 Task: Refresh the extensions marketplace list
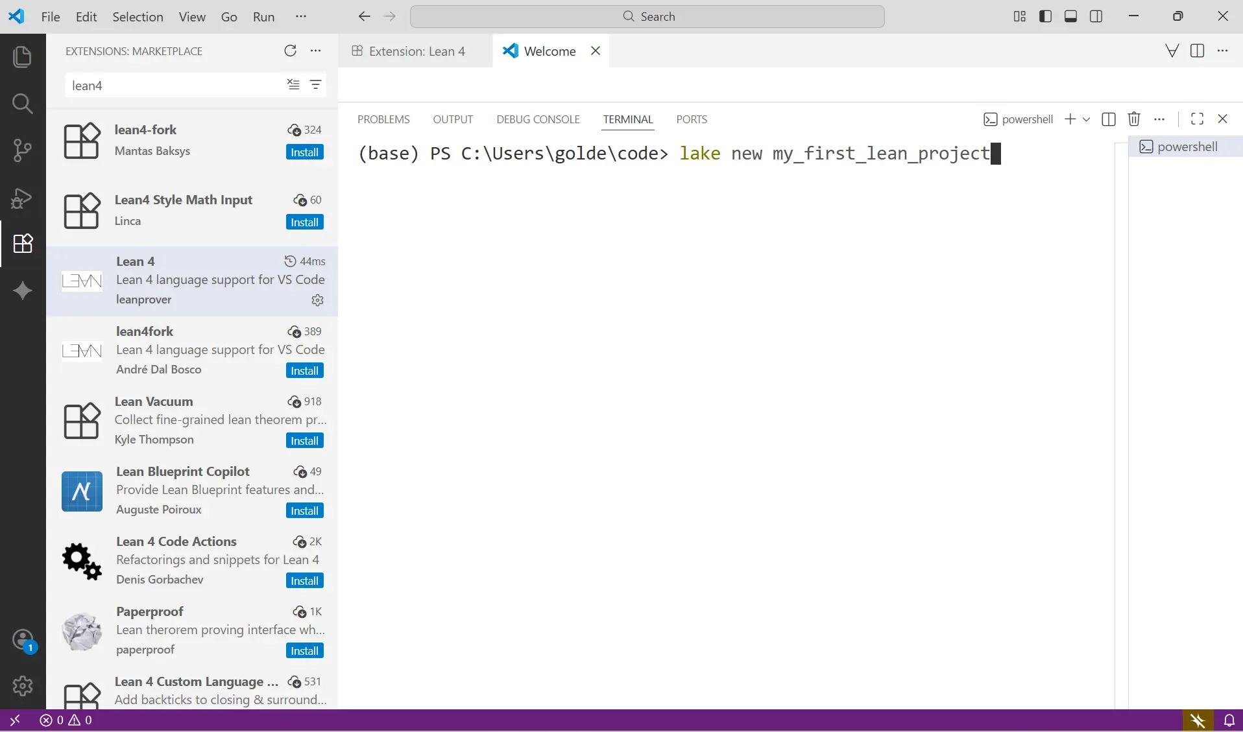(290, 51)
